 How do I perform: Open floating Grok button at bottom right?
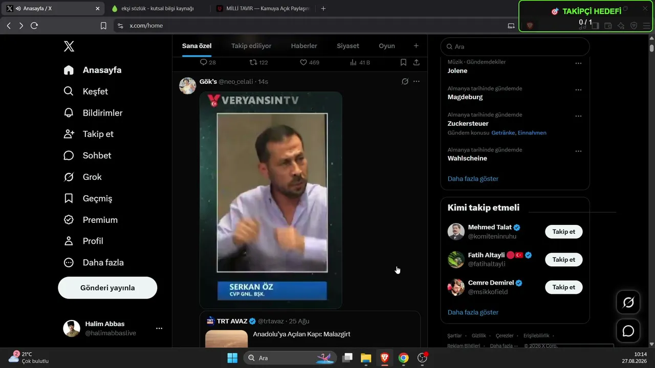coord(628,303)
